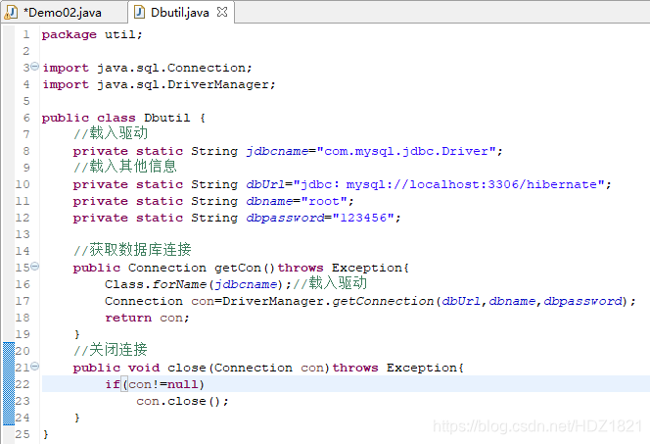Click class name 'Dbutil' on line 6
This screenshot has height=444, width=650.
pyautogui.click(x=167, y=118)
